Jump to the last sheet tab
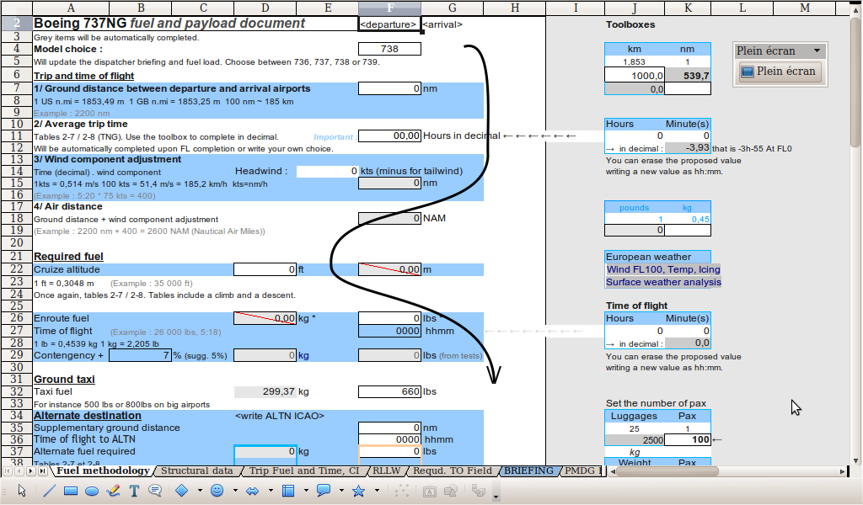This screenshot has width=863, height=505. 42,471
